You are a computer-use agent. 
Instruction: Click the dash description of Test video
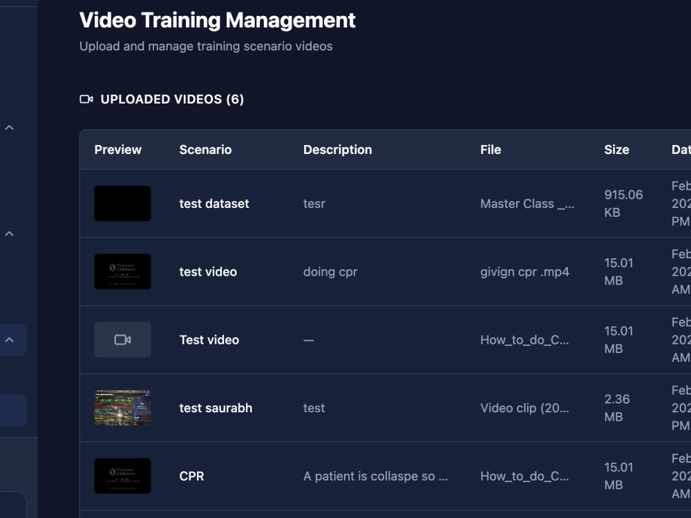(x=308, y=340)
